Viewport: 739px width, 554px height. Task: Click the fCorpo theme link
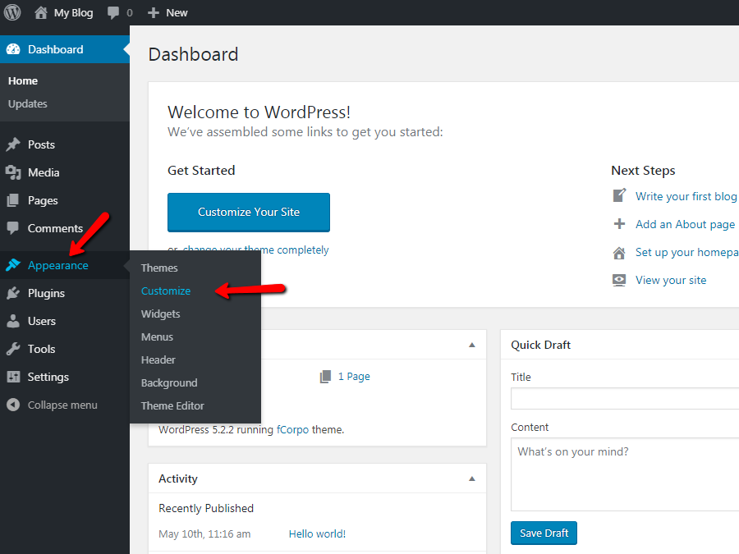pyautogui.click(x=292, y=429)
